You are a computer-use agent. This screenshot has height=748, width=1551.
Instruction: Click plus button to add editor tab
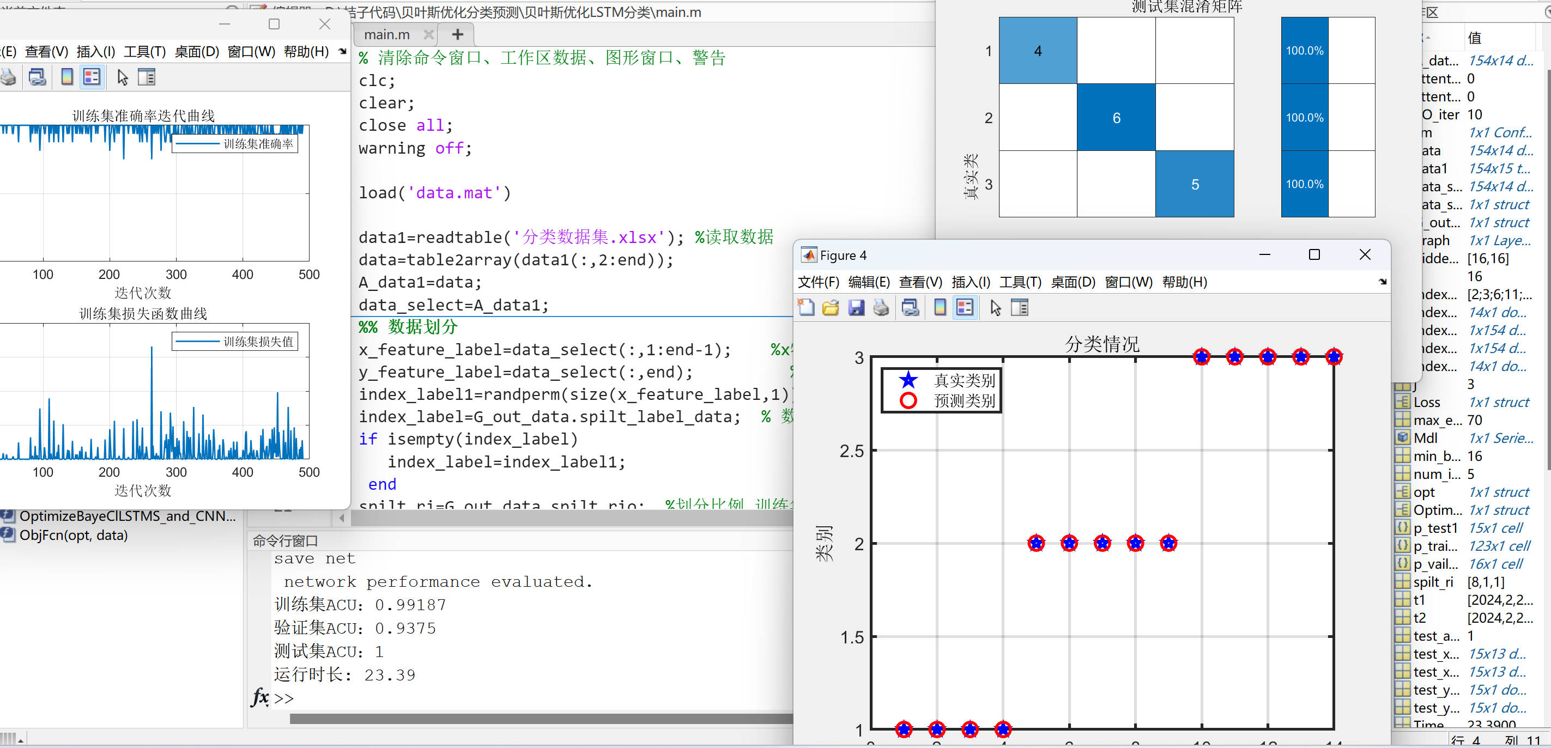pos(457,34)
